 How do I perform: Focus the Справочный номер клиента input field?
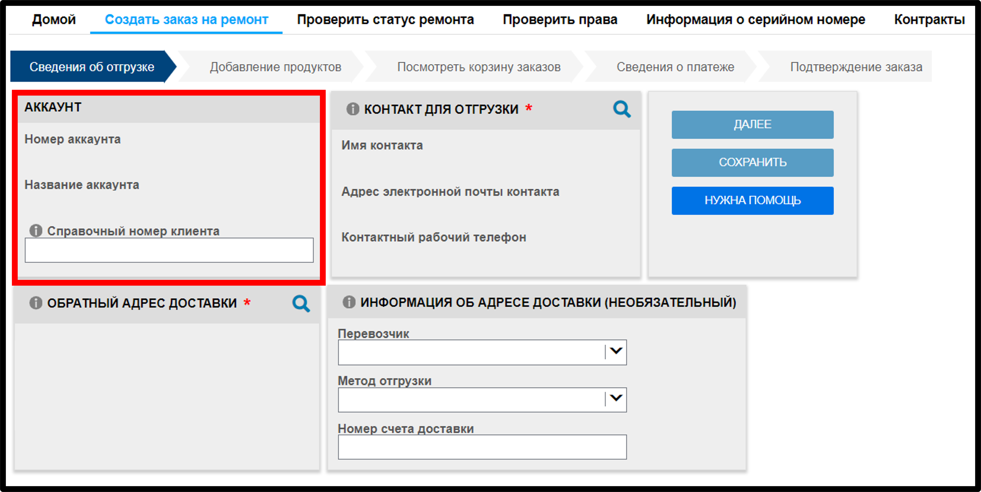[169, 250]
